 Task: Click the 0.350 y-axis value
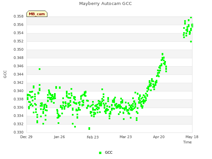point(19,50)
